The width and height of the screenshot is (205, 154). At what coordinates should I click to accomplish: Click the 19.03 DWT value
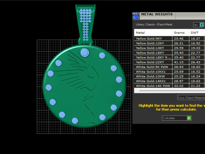pos(196,48)
